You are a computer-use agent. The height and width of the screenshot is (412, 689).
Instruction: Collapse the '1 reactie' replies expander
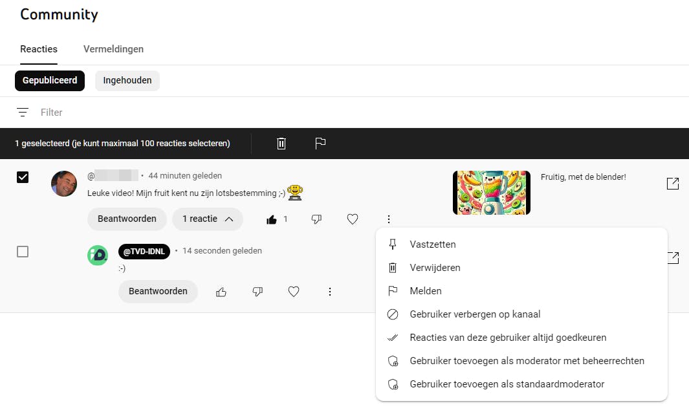(207, 219)
